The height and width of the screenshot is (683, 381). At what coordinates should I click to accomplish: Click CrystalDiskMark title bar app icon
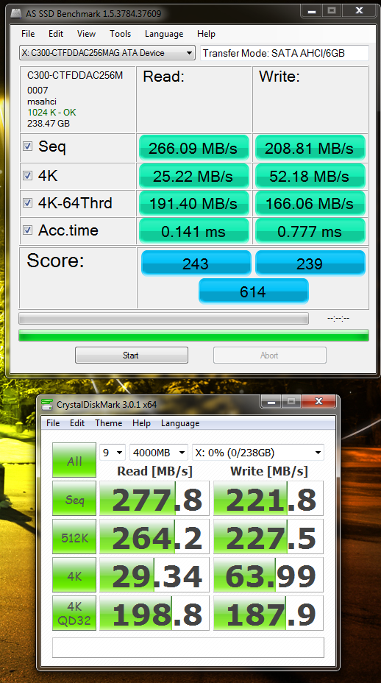point(46,404)
